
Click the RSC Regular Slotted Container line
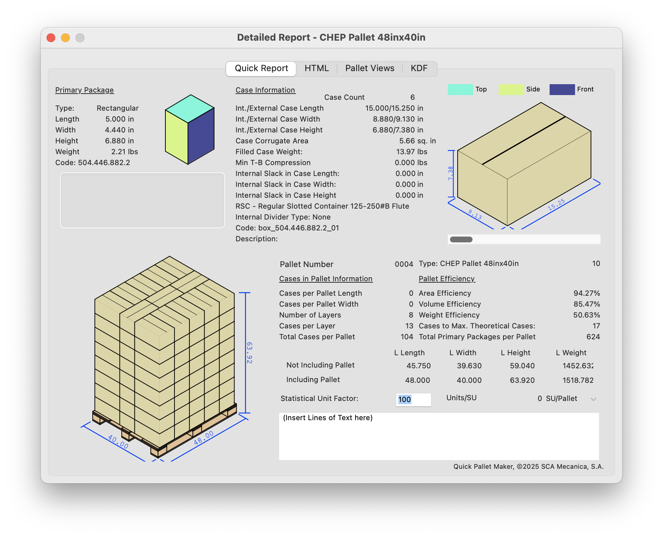pyautogui.click(x=322, y=206)
